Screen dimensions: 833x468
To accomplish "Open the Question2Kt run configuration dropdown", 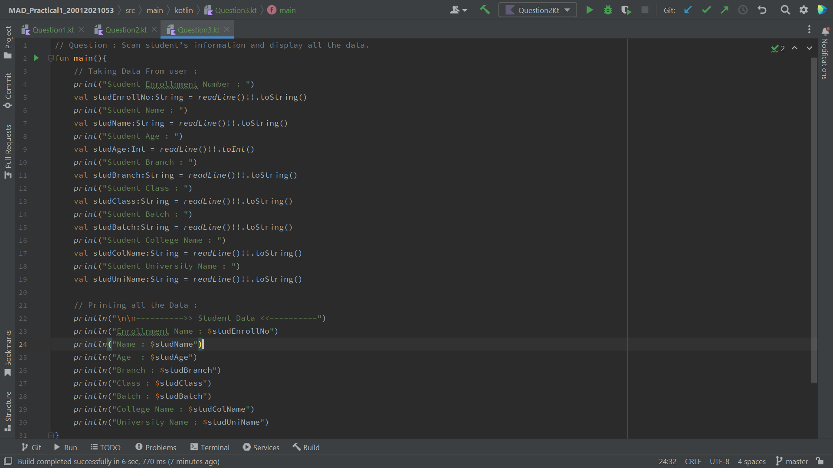I will pyautogui.click(x=537, y=10).
